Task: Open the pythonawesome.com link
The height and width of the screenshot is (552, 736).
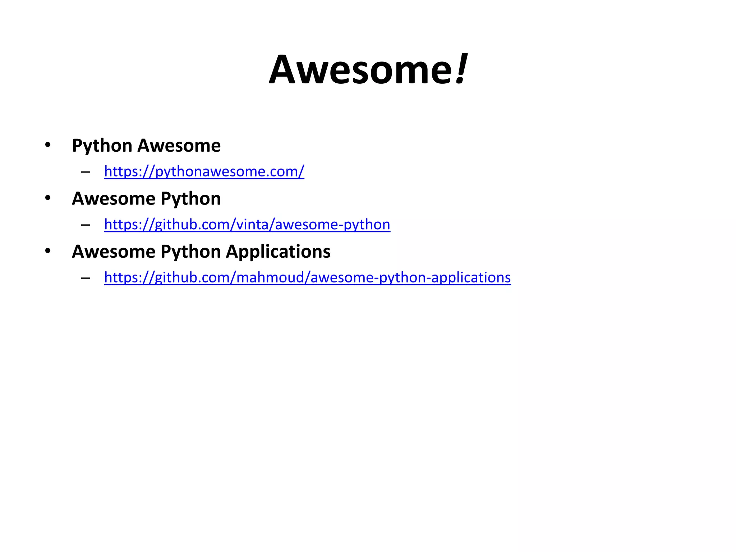Action: pyautogui.click(x=204, y=171)
